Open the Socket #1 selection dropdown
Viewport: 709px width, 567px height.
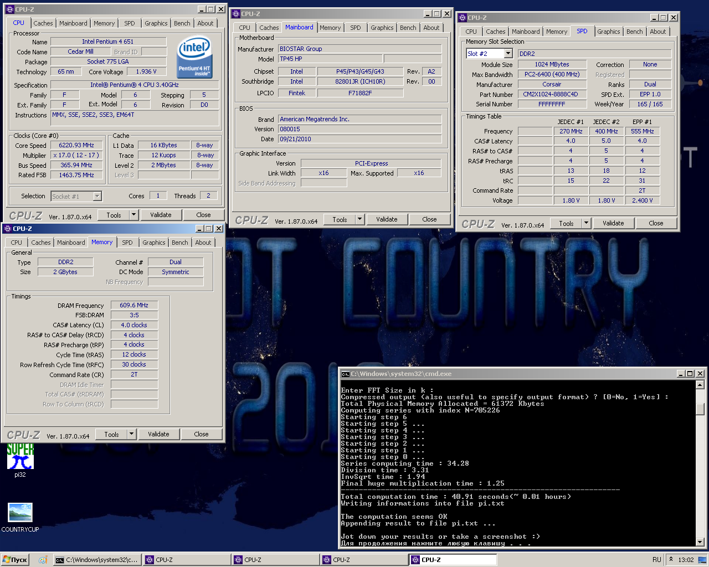coord(97,196)
